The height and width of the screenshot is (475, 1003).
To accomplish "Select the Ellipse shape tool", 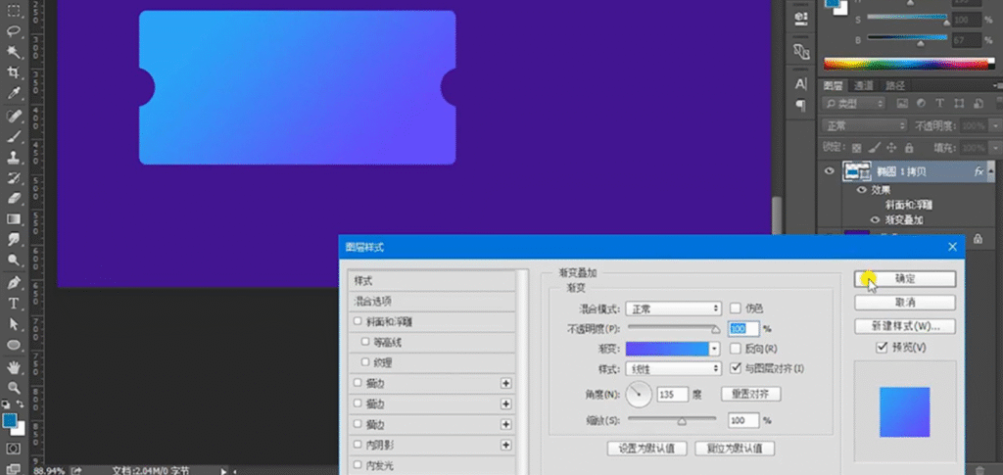I will click(14, 345).
